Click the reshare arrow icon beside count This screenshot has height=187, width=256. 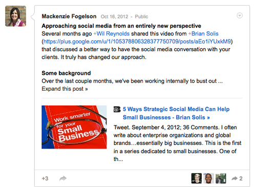[234, 178]
